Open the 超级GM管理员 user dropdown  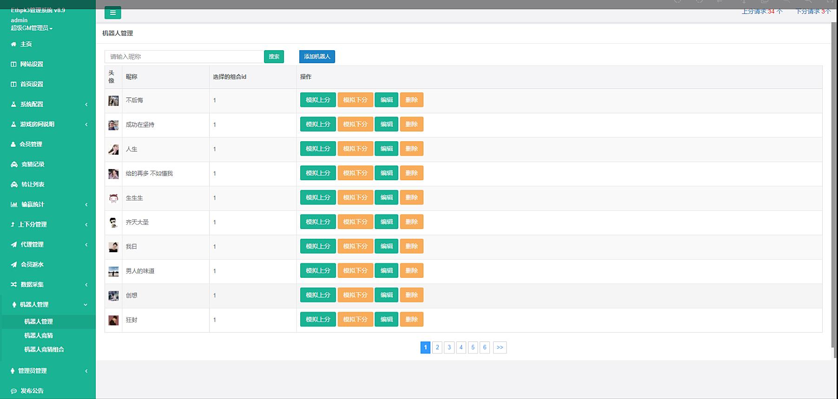tap(32, 28)
